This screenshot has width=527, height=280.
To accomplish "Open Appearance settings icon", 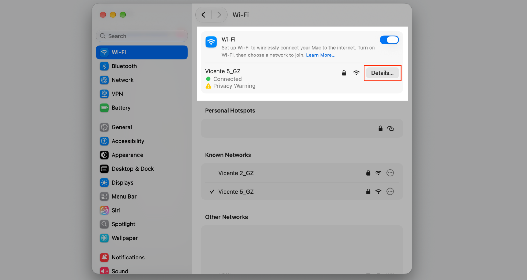I will tap(104, 155).
